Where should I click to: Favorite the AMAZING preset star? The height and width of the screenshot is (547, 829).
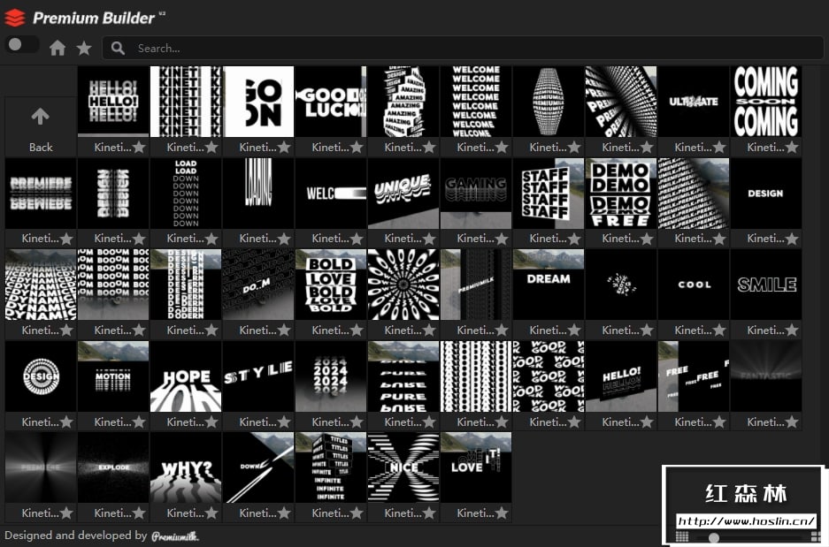[429, 148]
